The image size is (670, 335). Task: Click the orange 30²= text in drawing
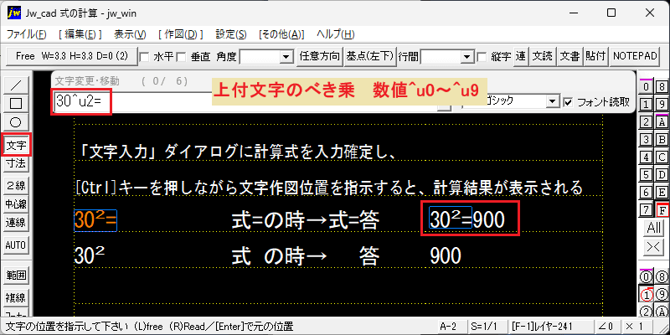click(95, 220)
